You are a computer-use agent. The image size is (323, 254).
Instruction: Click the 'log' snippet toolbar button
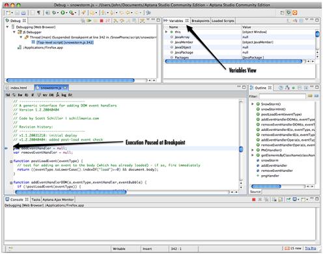pyautogui.click(x=64, y=95)
